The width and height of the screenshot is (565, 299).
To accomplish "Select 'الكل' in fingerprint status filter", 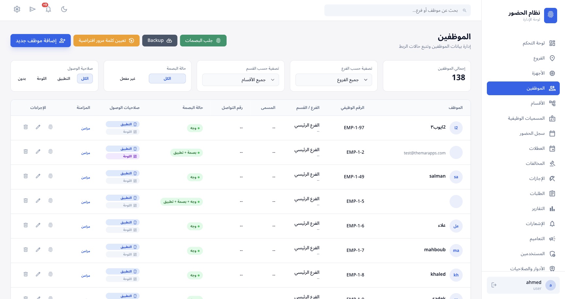I will (x=167, y=79).
